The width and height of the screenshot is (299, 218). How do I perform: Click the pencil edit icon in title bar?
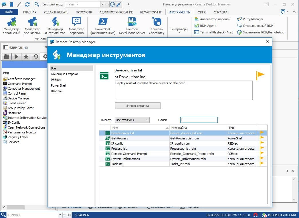click(19, 4)
